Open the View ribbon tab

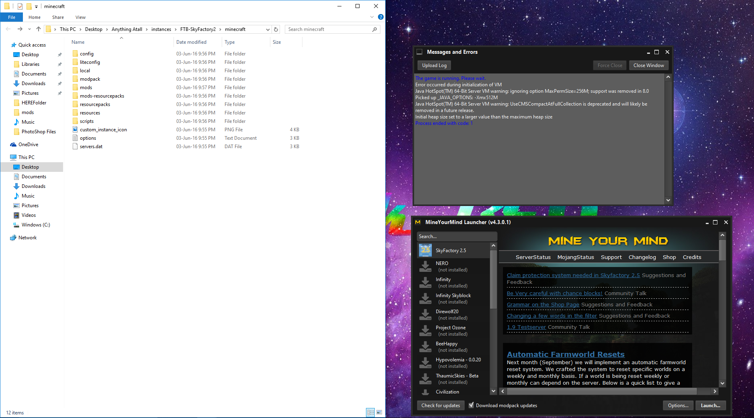click(x=80, y=17)
